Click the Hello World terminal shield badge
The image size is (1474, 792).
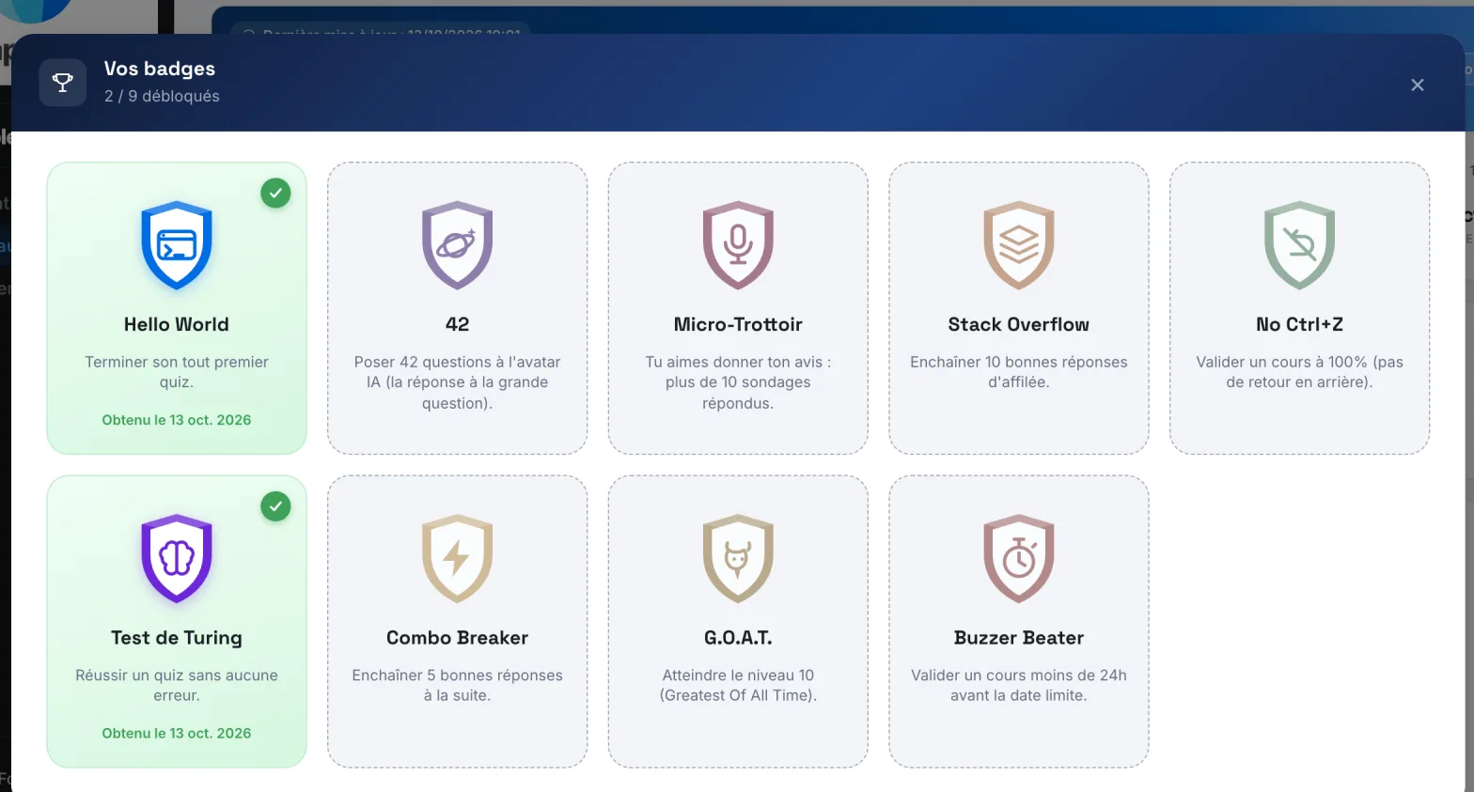pos(177,245)
